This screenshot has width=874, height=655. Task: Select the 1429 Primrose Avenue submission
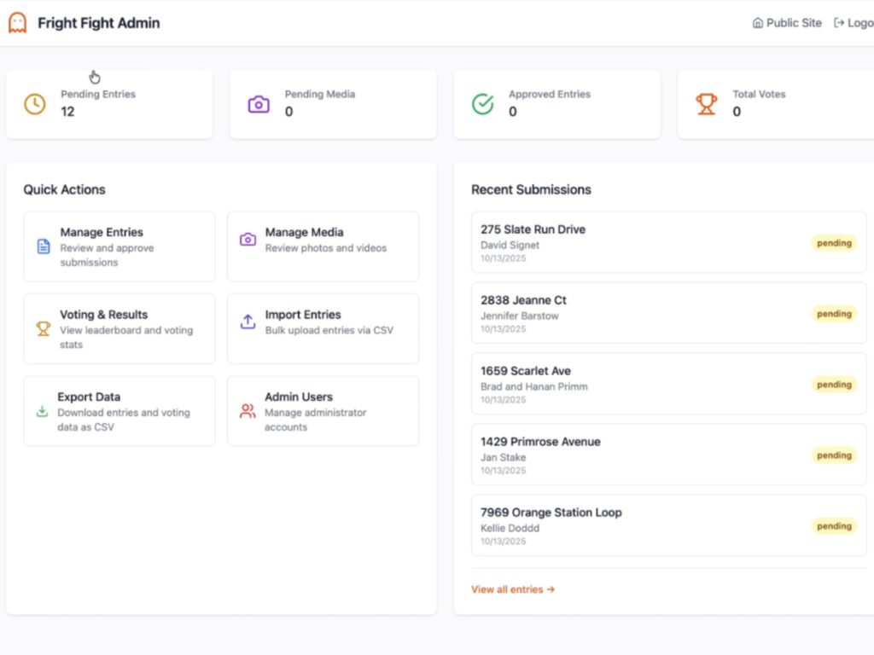click(668, 455)
